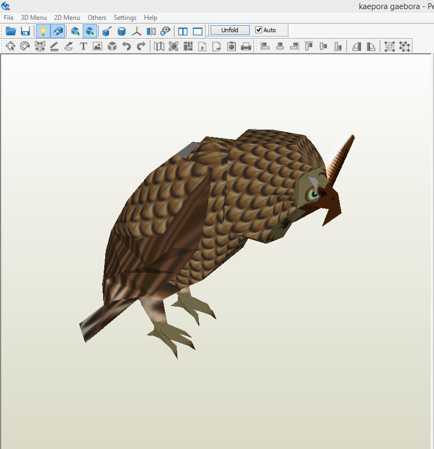Screen dimensions: 434x449
Task: Undo the last edit
Action: (127, 47)
